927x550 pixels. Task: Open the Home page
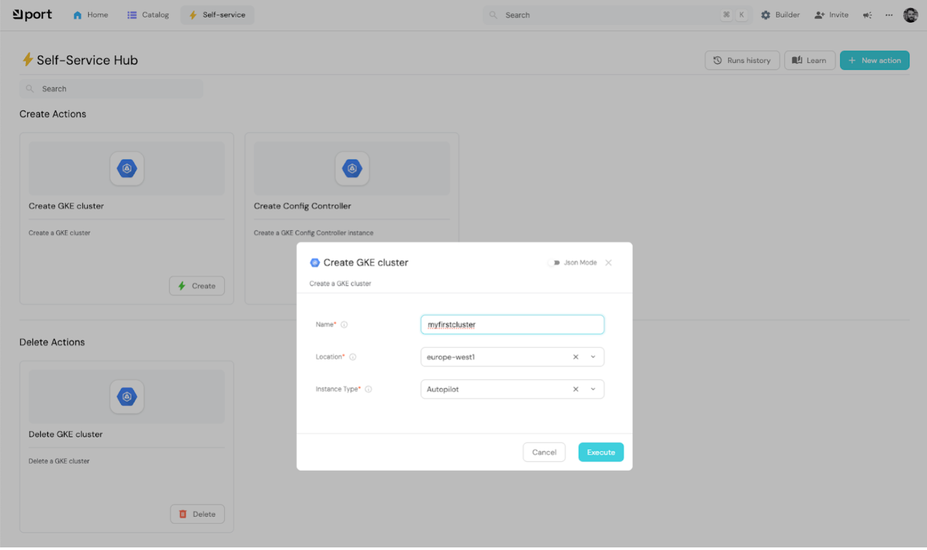pos(91,15)
